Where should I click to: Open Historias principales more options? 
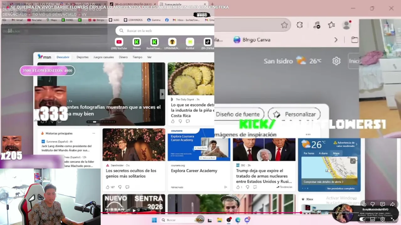[x=94, y=133]
